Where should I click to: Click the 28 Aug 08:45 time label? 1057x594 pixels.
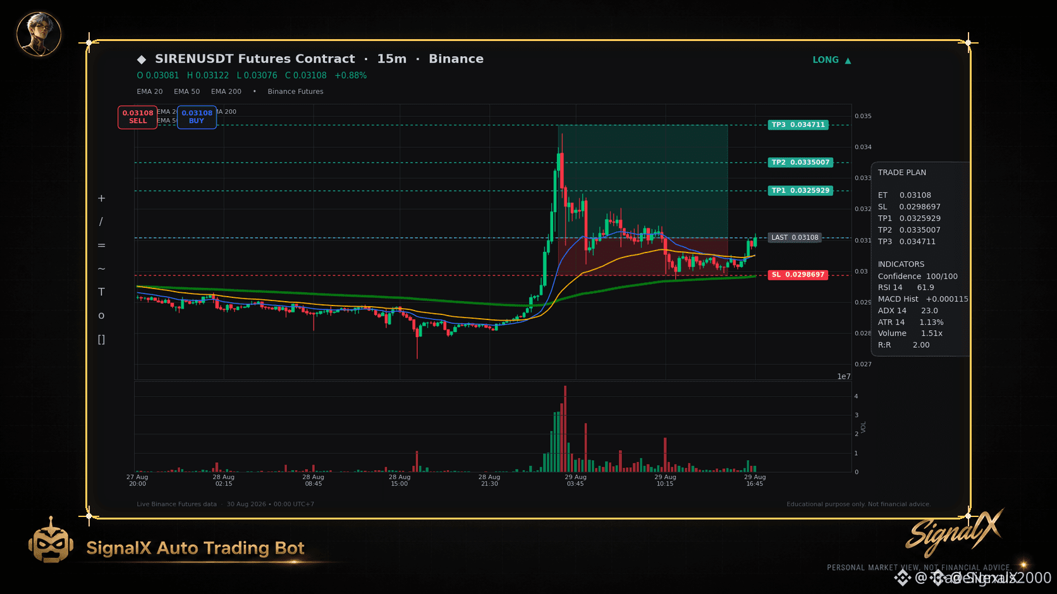coord(313,480)
